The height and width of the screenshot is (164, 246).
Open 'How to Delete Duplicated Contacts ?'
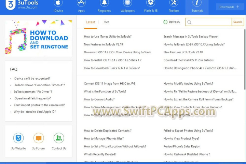108,131
